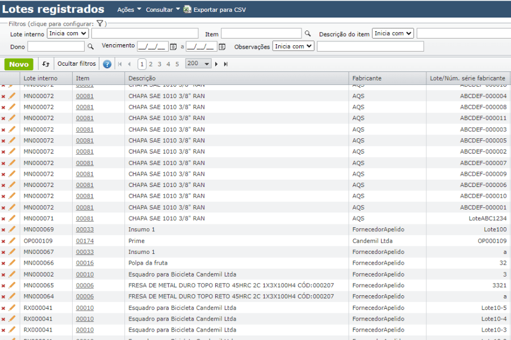Delete lote OP000109 with the red X

coord(5,240)
